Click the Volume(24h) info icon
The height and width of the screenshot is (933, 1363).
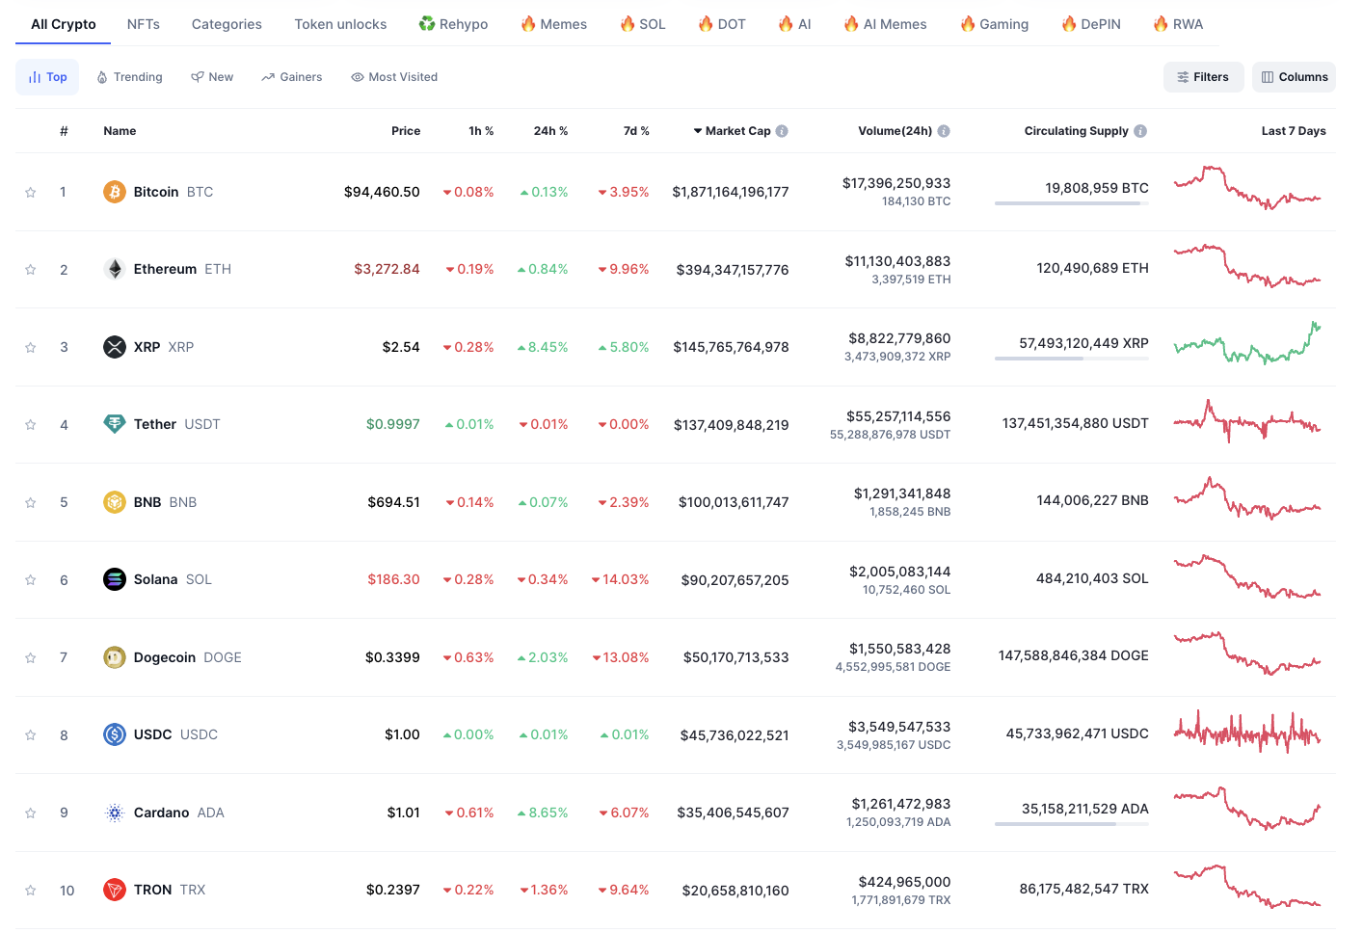[944, 131]
